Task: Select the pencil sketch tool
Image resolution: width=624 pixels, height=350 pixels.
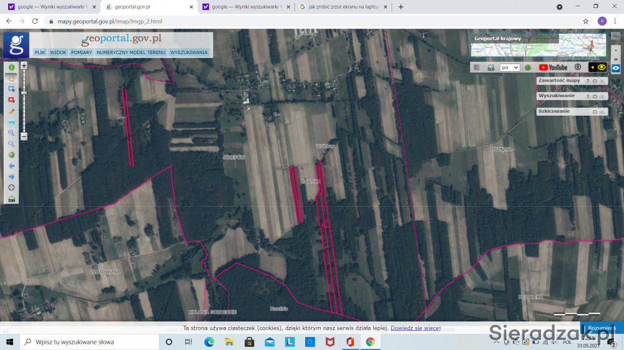Action: point(11,111)
